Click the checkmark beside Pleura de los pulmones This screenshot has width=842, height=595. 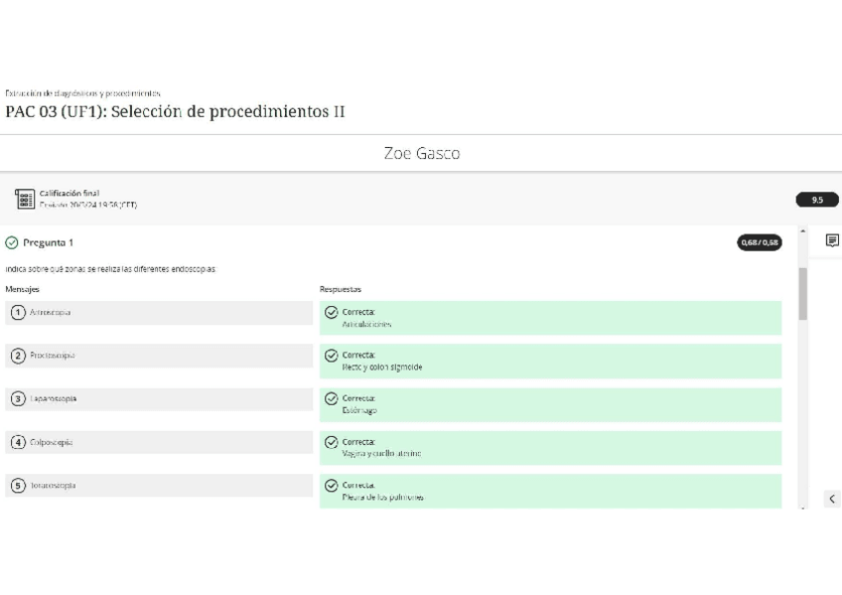pyautogui.click(x=332, y=486)
